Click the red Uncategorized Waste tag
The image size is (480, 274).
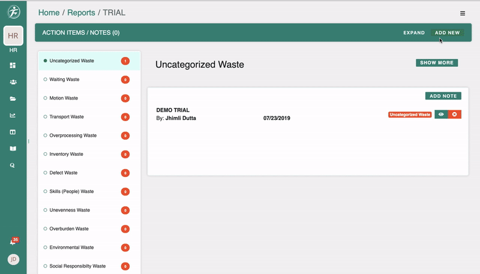(410, 114)
